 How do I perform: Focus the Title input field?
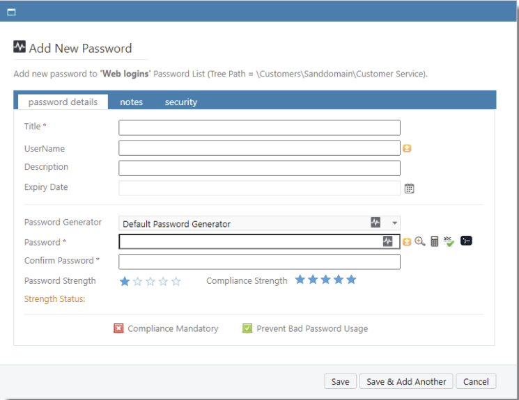259,127
